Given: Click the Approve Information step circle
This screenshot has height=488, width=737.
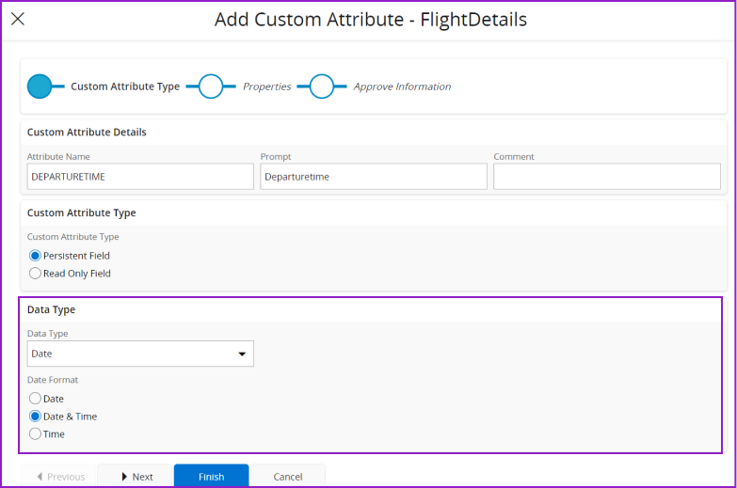Looking at the screenshot, I should 322,87.
